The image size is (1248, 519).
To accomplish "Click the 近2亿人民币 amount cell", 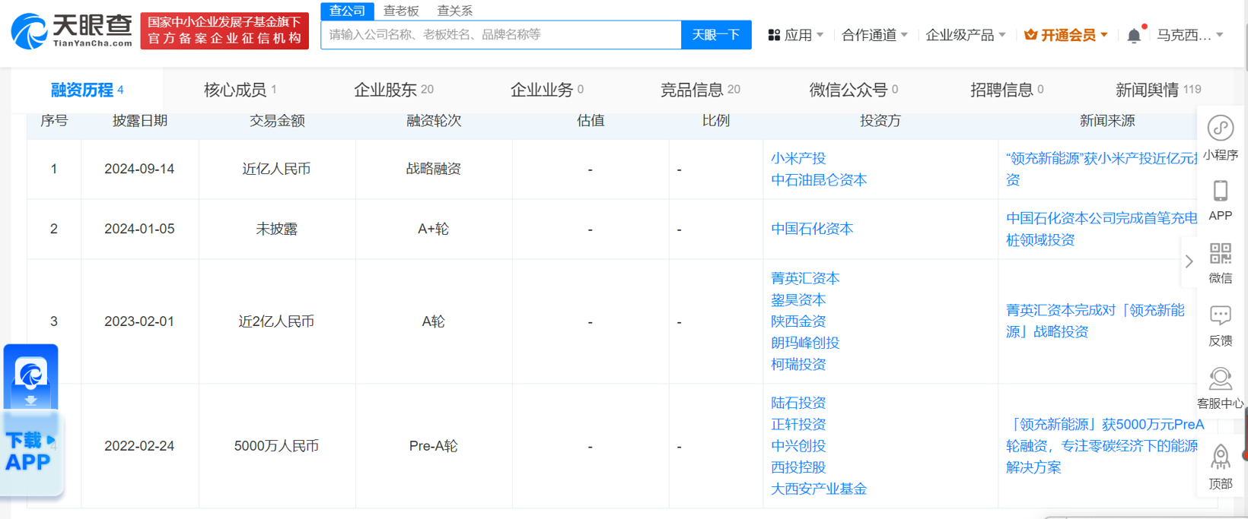I will [x=276, y=321].
